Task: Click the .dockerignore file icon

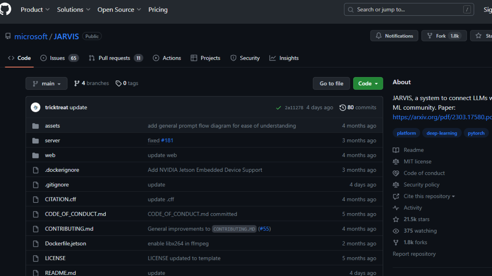Action: point(36,170)
